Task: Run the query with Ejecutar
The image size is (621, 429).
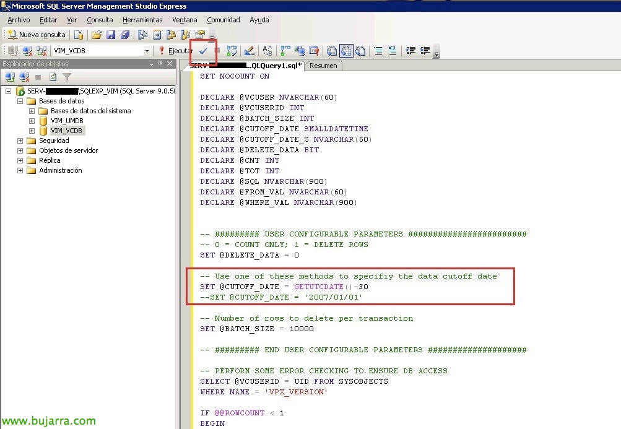Action: 175,51
